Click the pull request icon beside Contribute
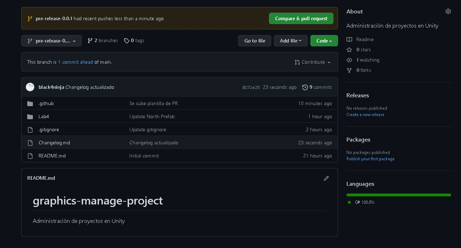Viewport: 461px width, 248px height. [x=297, y=62]
